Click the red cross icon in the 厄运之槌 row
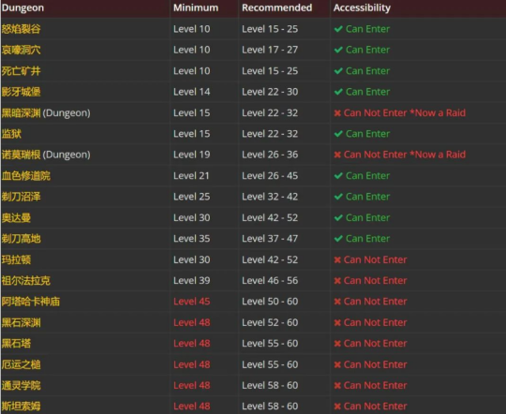This screenshot has width=506, height=414. click(337, 364)
